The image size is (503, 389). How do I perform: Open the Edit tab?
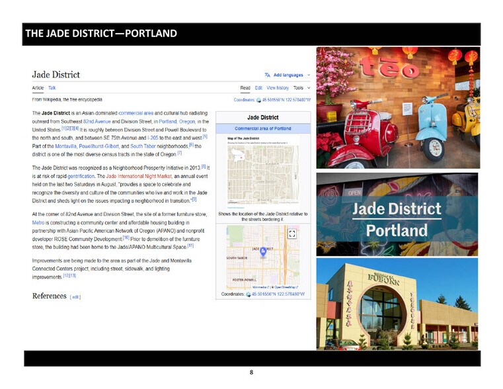coord(258,87)
